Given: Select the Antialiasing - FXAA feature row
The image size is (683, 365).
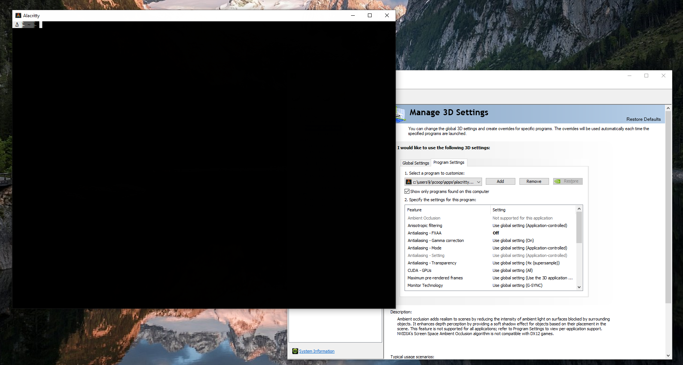Looking at the screenshot, I should [424, 233].
